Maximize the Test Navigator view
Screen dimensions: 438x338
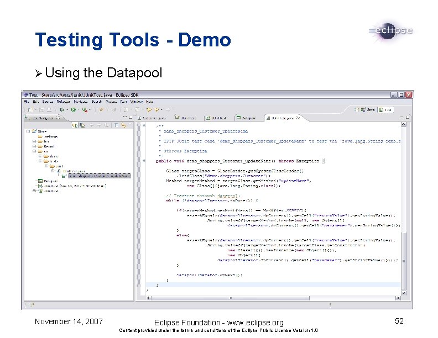pyautogui.click(x=130, y=117)
